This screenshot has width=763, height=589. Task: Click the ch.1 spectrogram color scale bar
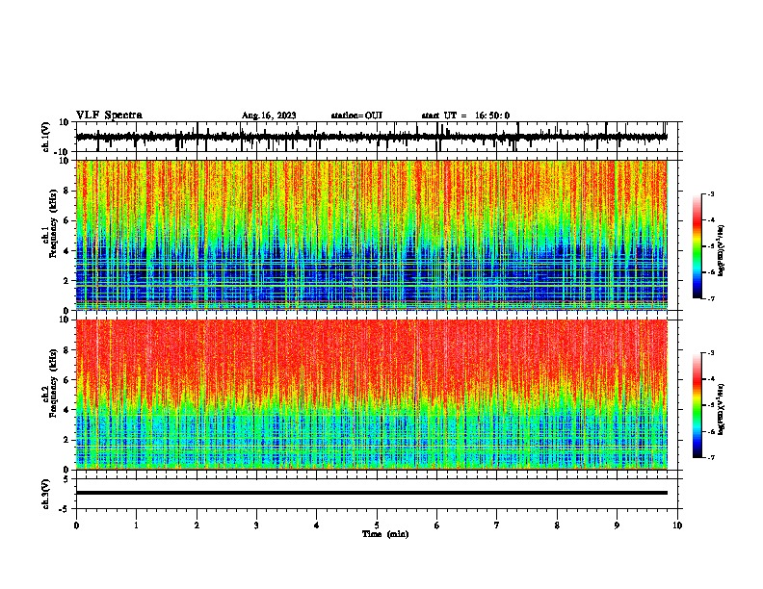[697, 246]
